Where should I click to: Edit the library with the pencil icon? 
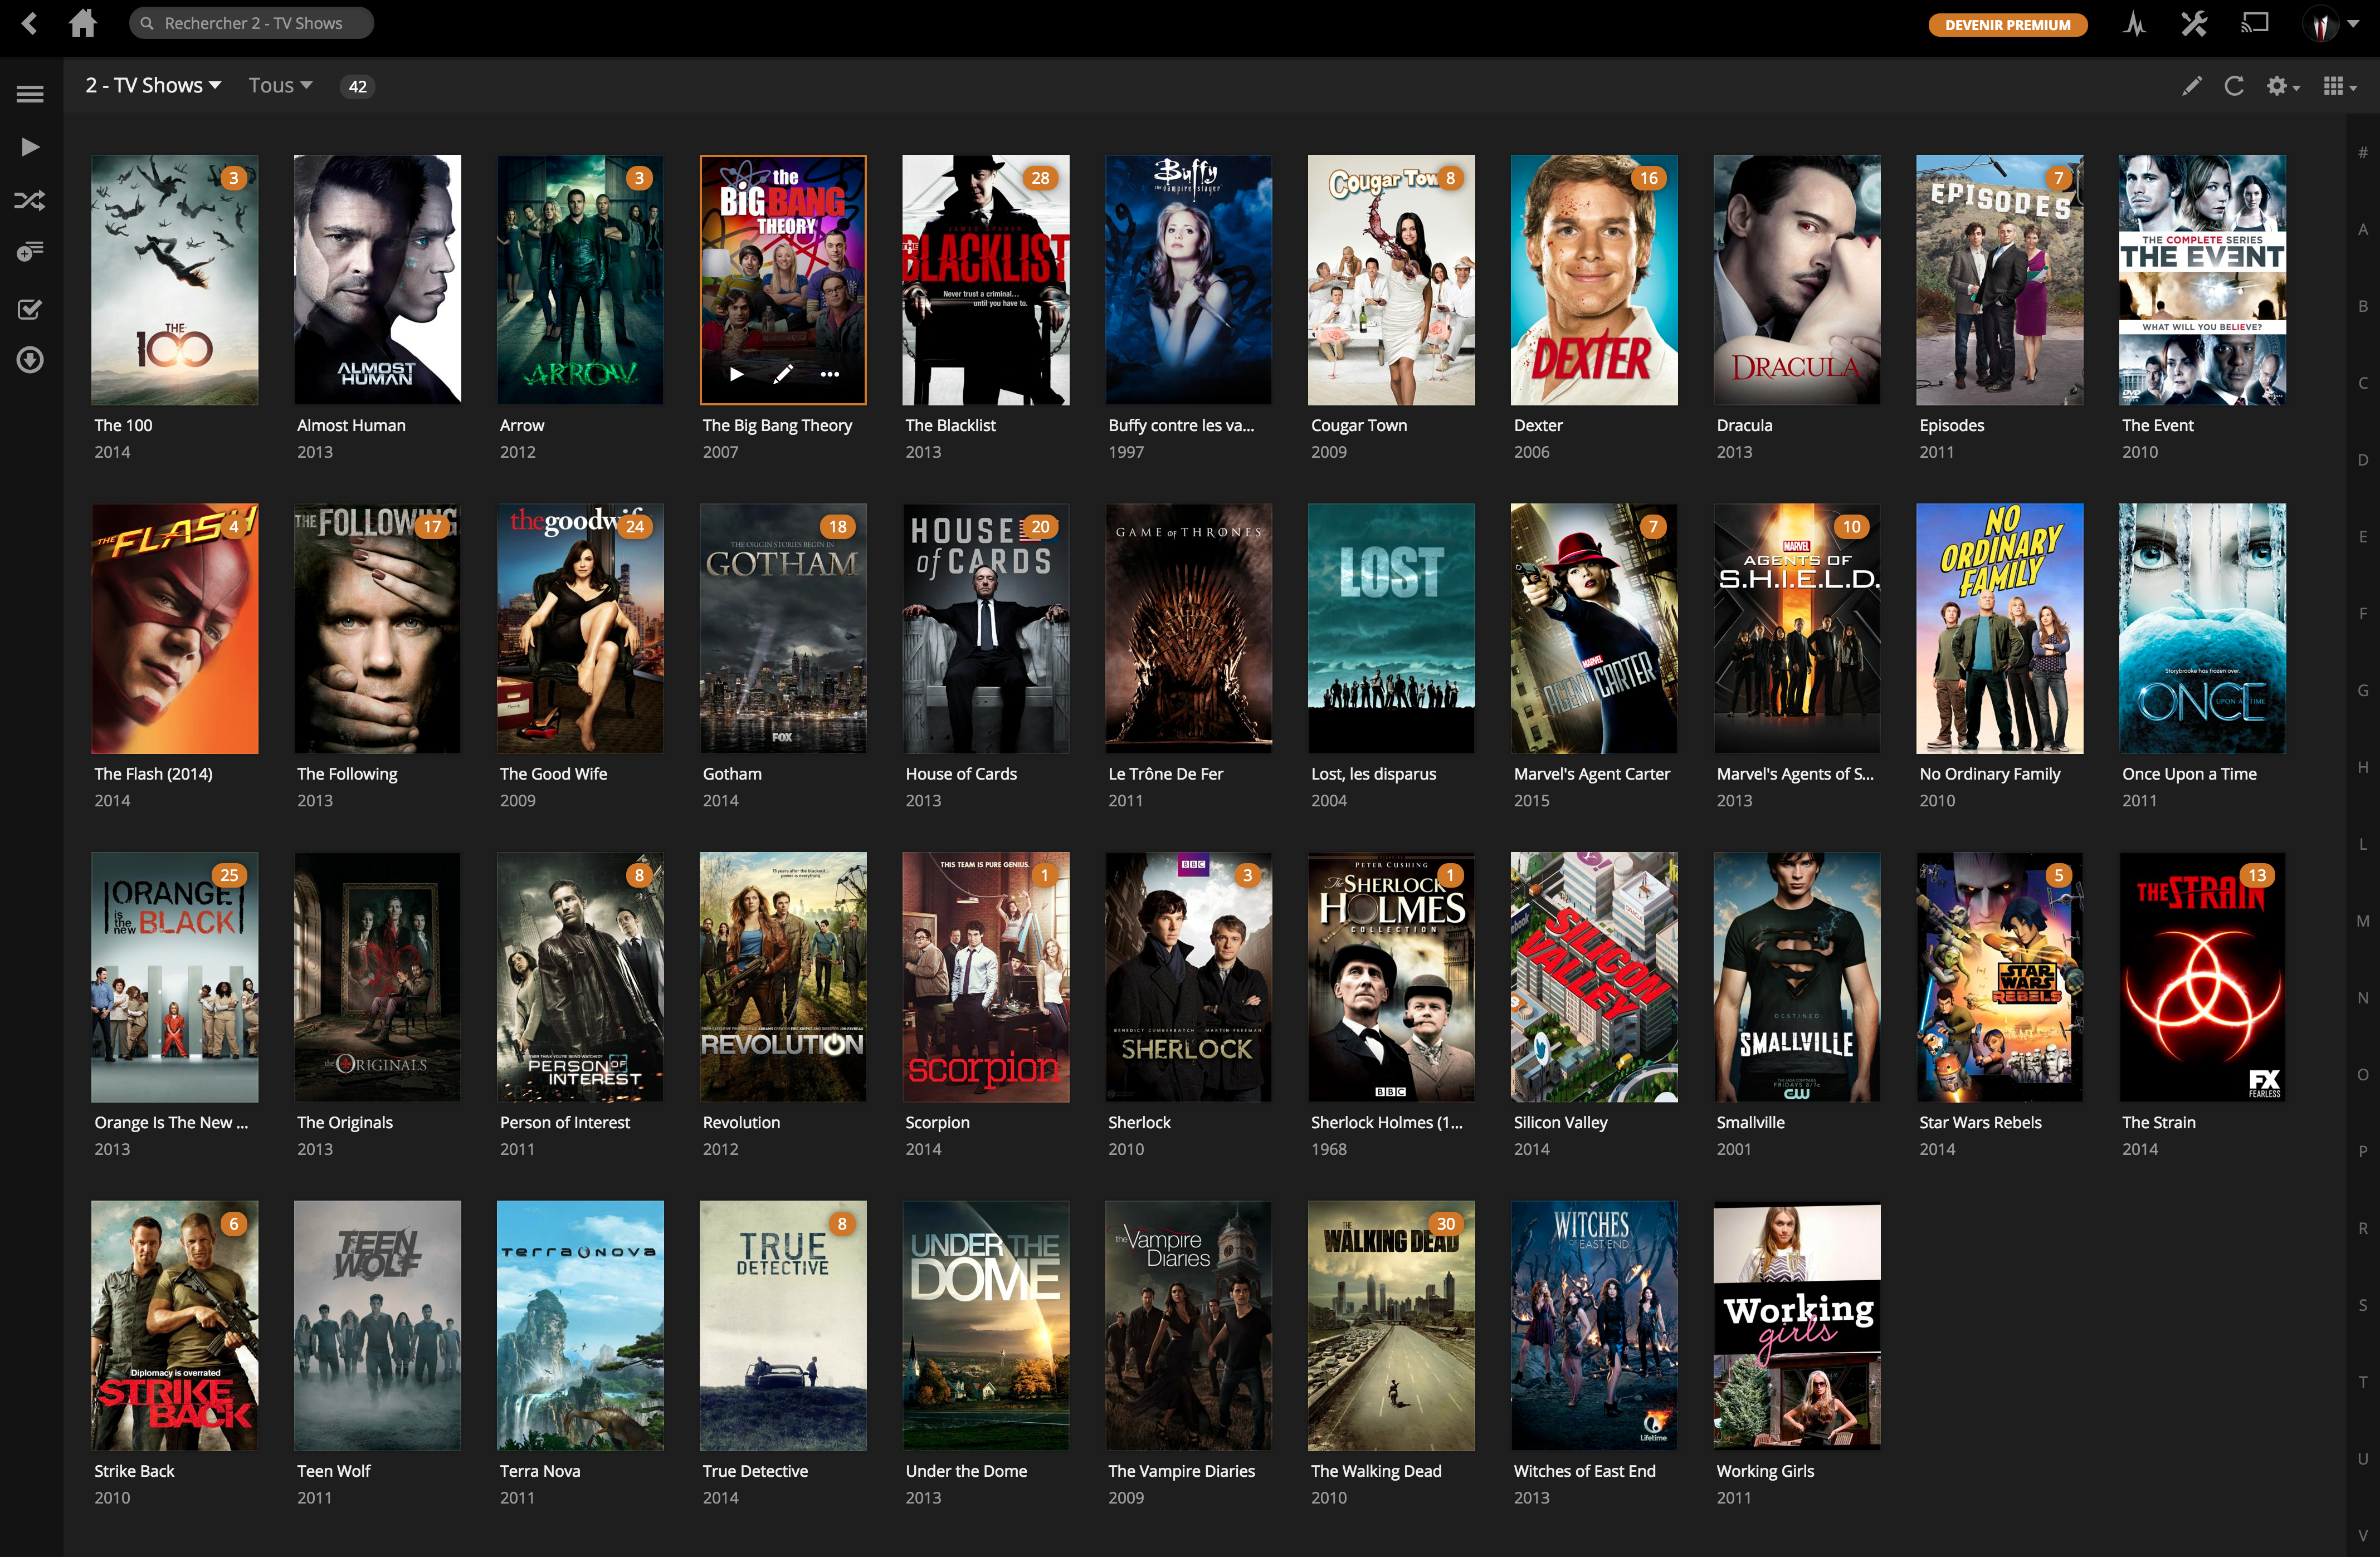pos(2191,86)
